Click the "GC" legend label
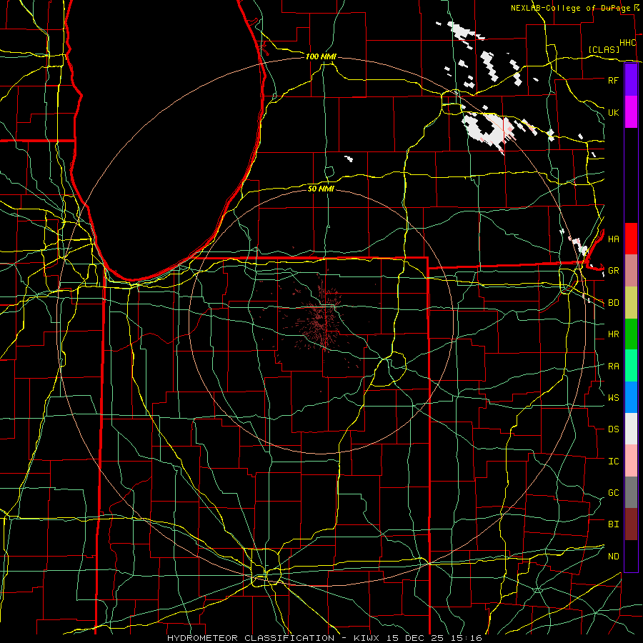The height and width of the screenshot is (643, 643). pos(613,493)
